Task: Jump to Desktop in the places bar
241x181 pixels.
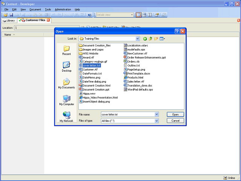Action: [x=67, y=67]
